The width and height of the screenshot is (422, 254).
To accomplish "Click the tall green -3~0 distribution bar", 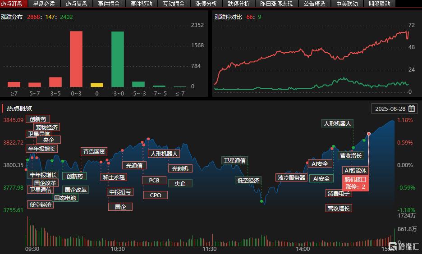I will (x=118, y=59).
